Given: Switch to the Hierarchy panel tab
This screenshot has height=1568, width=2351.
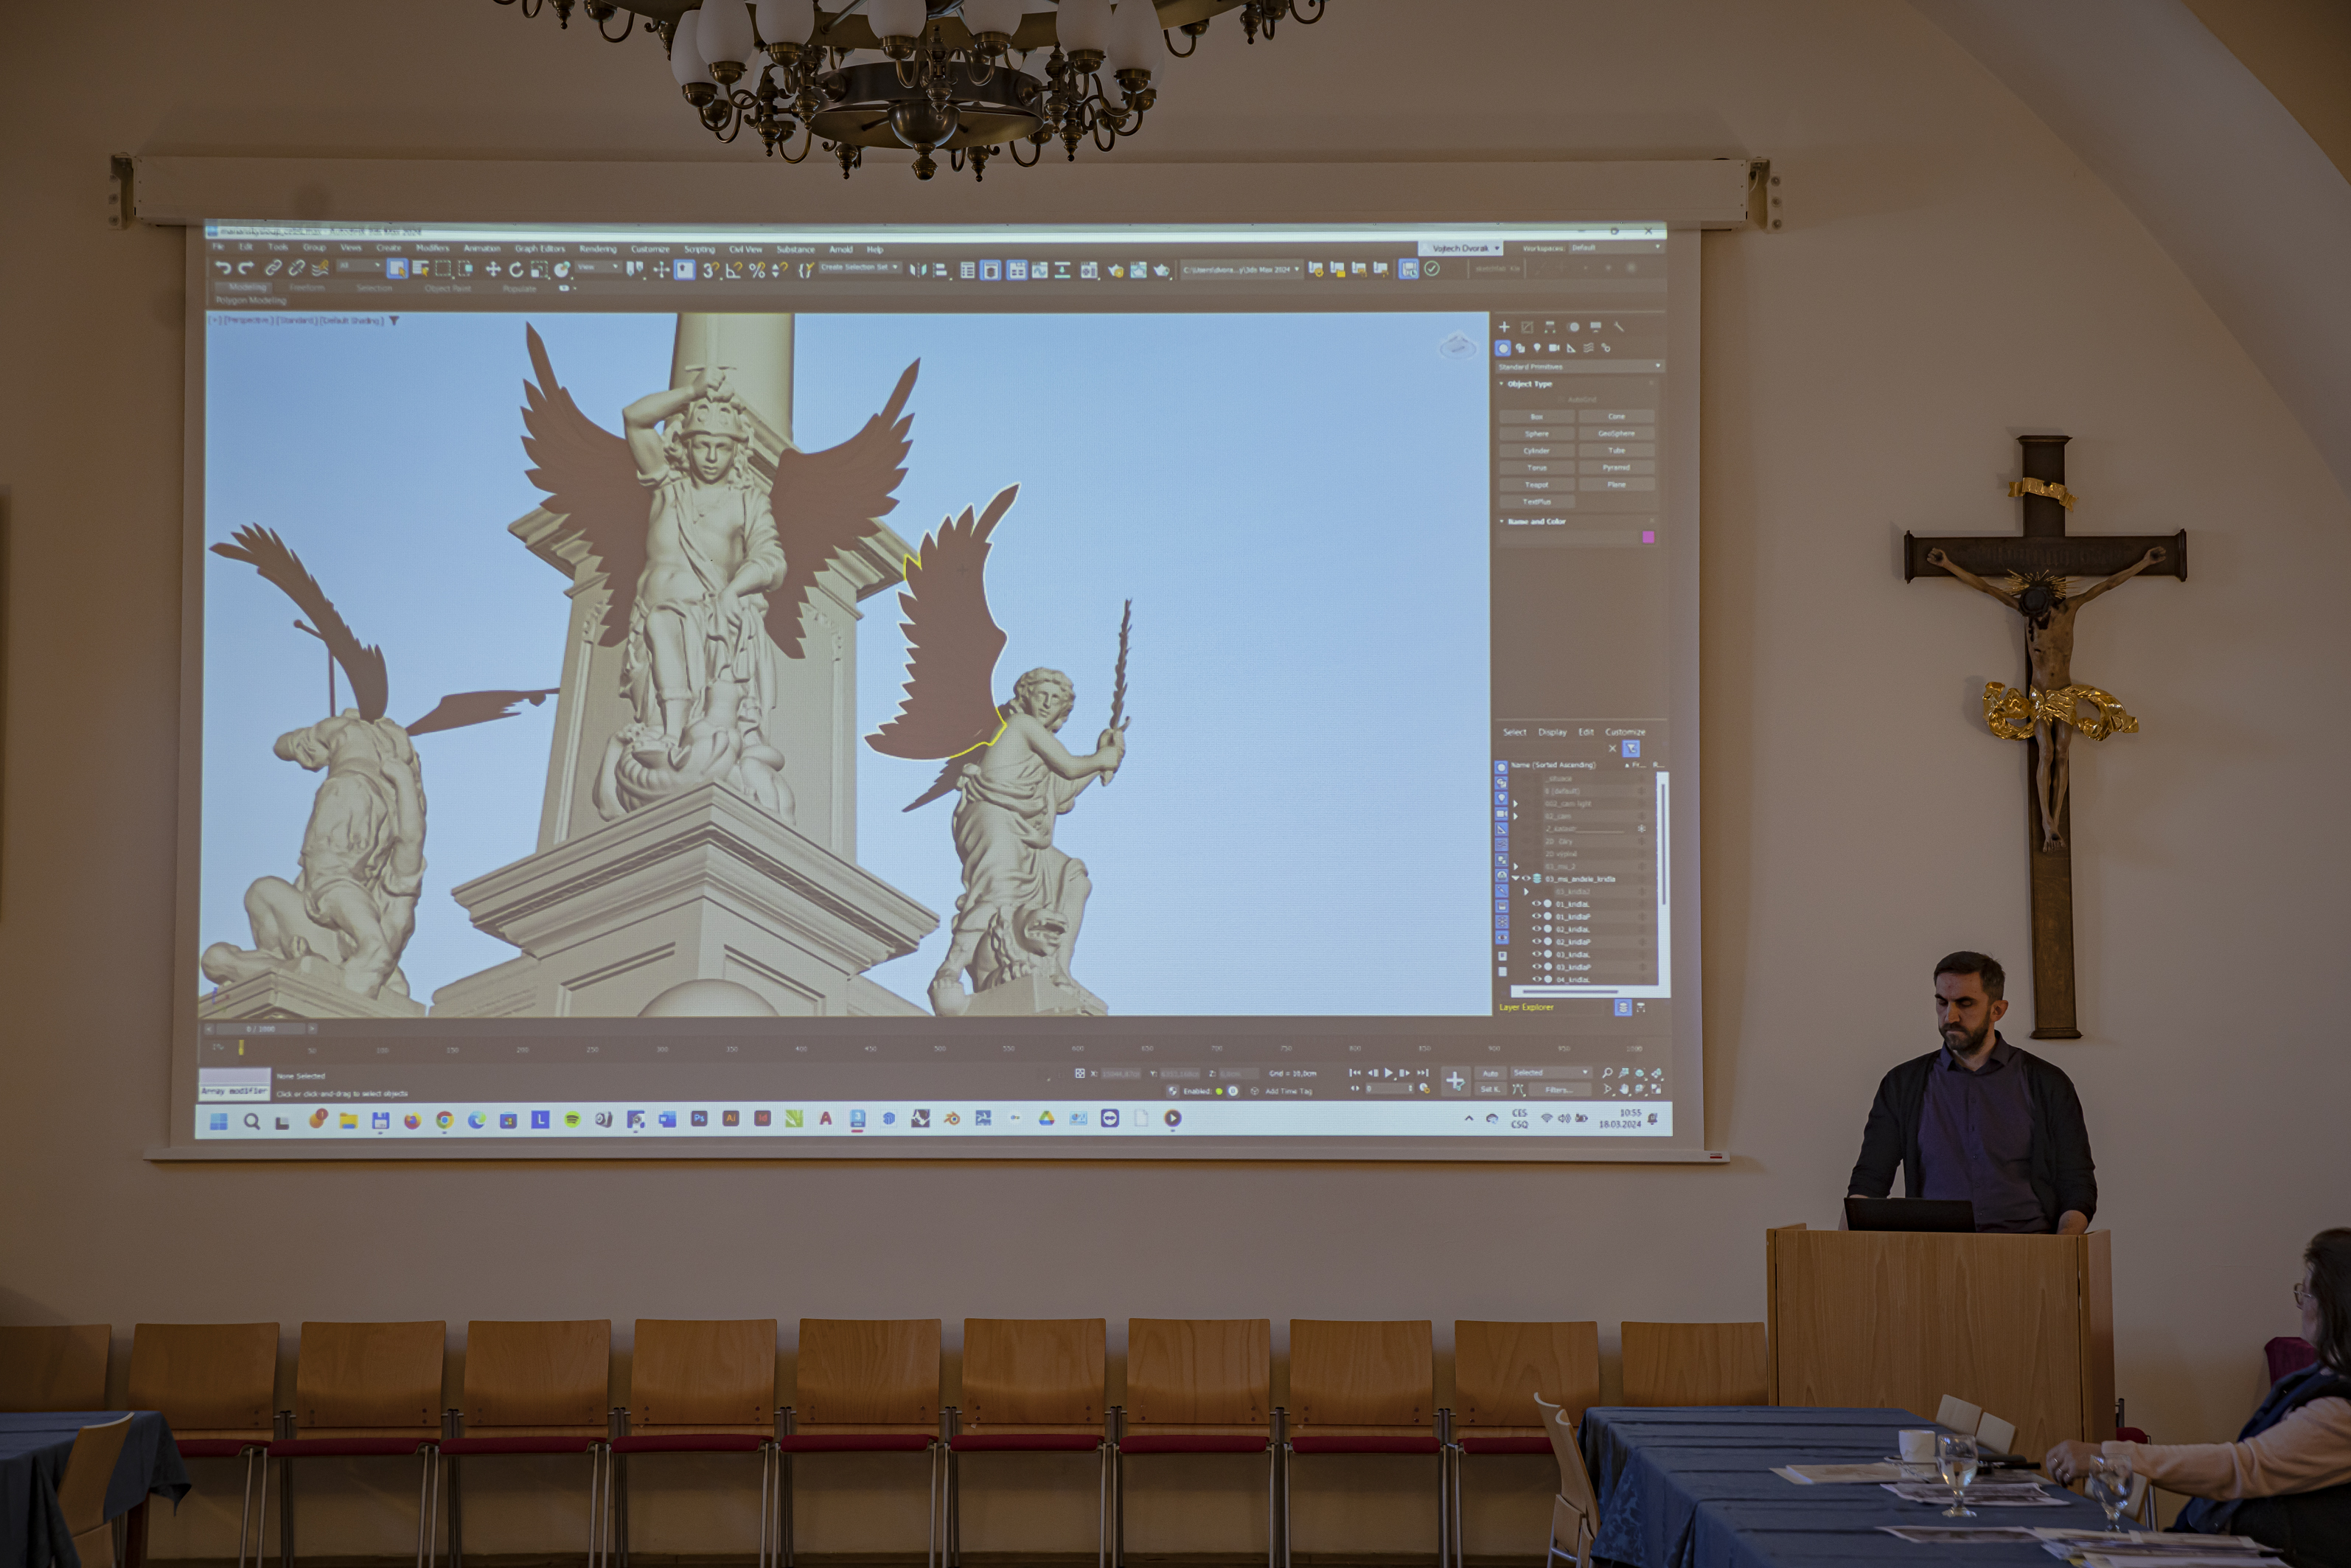Looking at the screenshot, I should (1550, 327).
